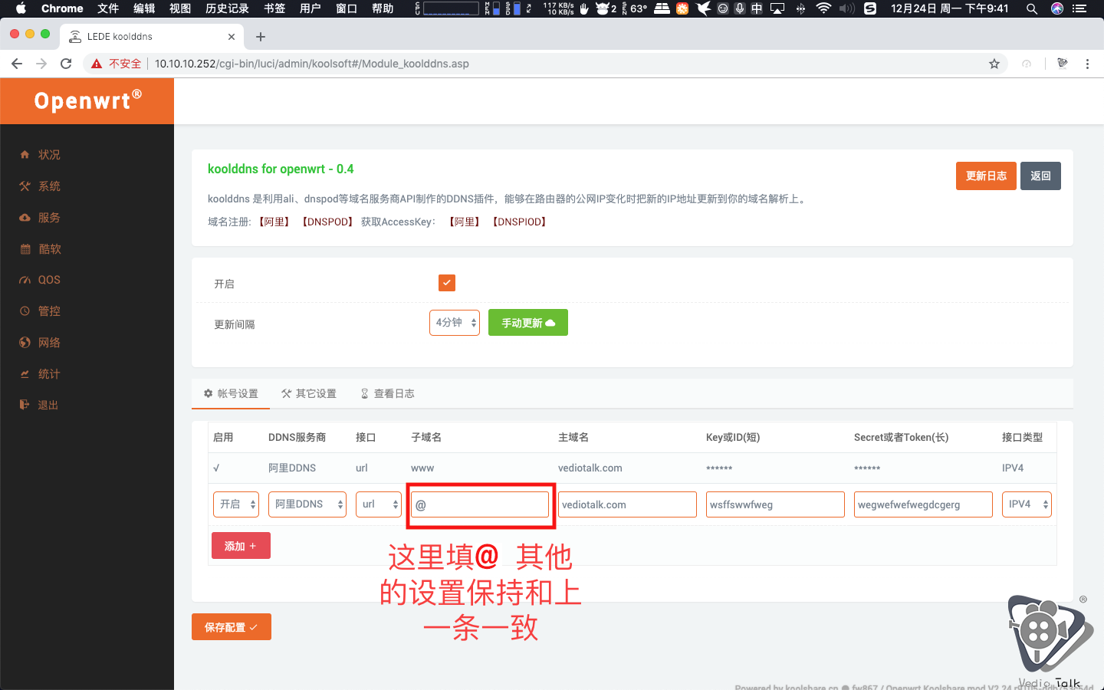Click the 更新日志 changelog button
Viewport: 1104px width, 690px height.
986,176
